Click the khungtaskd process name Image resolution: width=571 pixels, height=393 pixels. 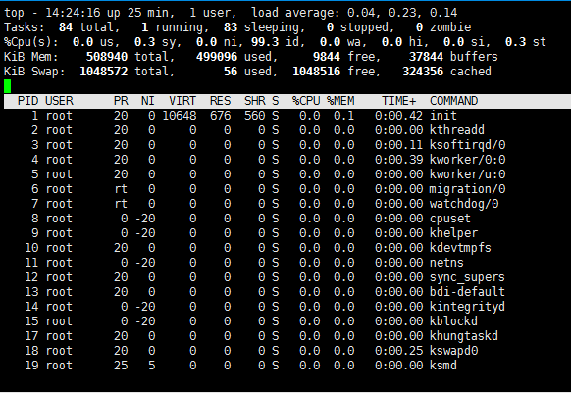click(464, 336)
